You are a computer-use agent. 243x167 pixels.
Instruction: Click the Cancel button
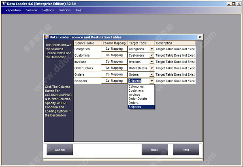tap(60, 150)
